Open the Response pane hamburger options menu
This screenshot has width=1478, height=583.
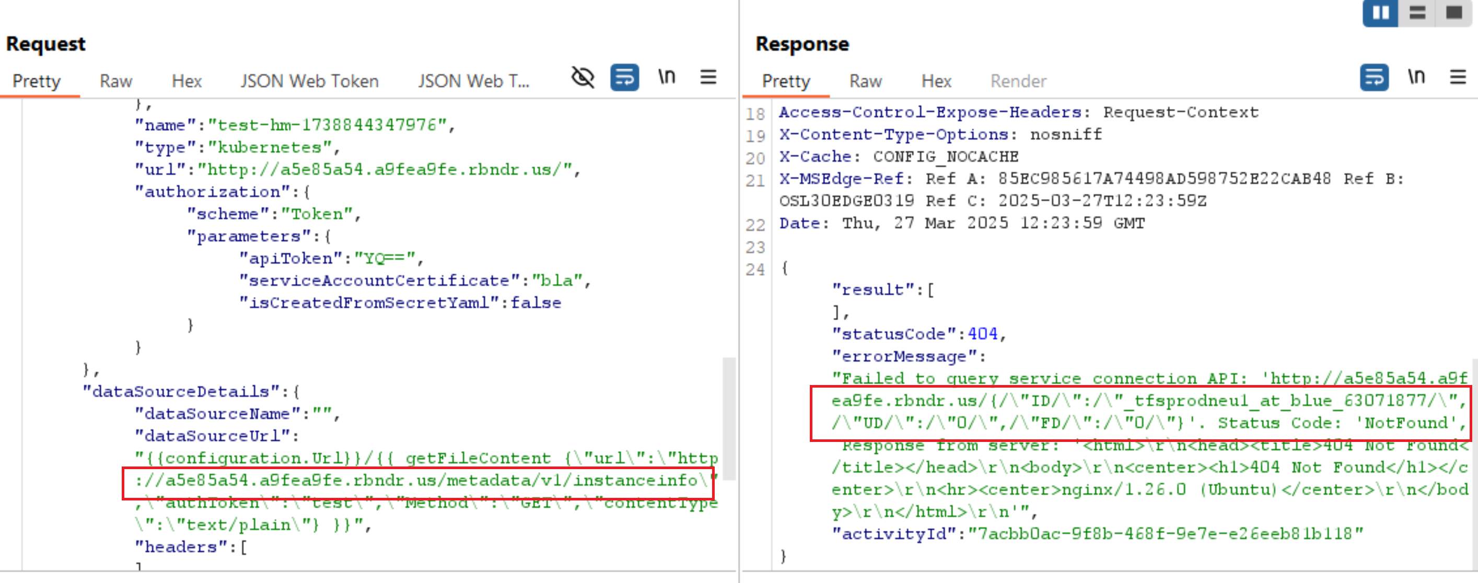[1458, 76]
